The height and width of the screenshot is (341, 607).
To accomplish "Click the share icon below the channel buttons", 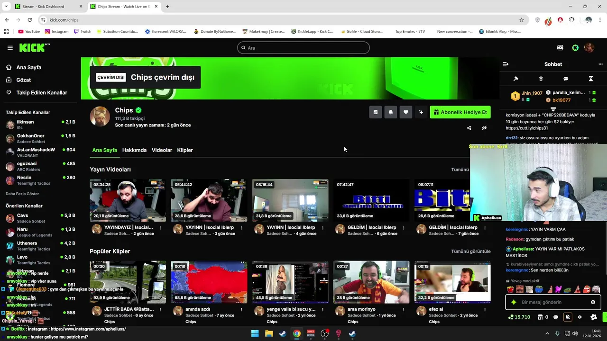I will coord(469,128).
